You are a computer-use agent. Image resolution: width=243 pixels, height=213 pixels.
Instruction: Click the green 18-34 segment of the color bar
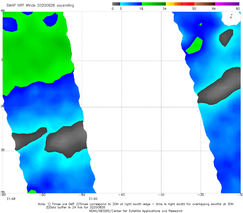point(154,4)
